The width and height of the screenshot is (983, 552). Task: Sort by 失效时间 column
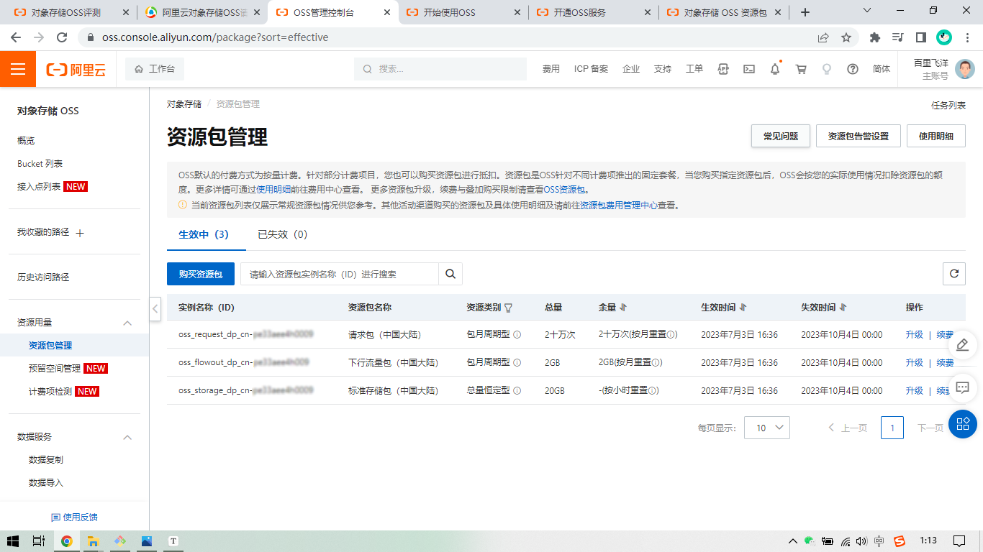[x=843, y=308]
